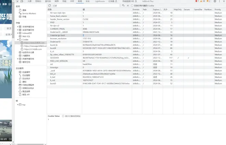Viewport: 226px width, 145px height.
Task: Click the refresh cookies icon
Action: coord(50,5)
